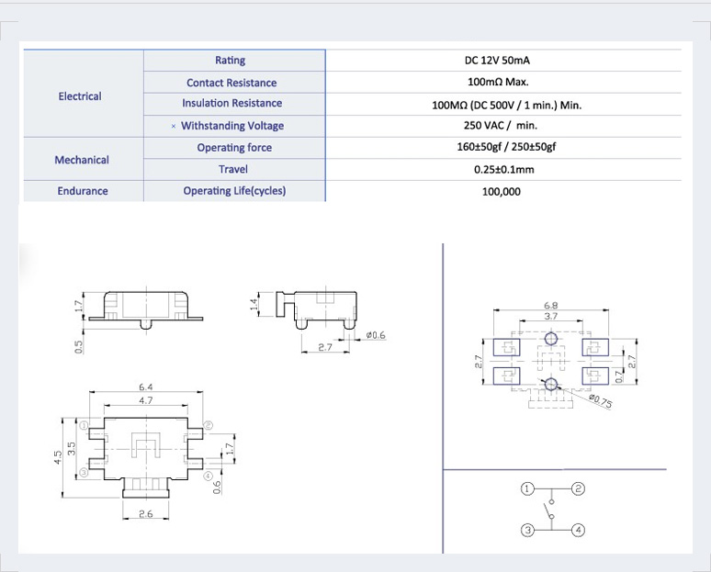Click the "0.6" terminal width dimension
Image resolution: width=711 pixels, height=572 pixels.
217,488
